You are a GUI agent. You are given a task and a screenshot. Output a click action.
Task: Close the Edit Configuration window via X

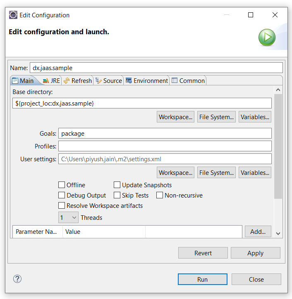coord(275,15)
